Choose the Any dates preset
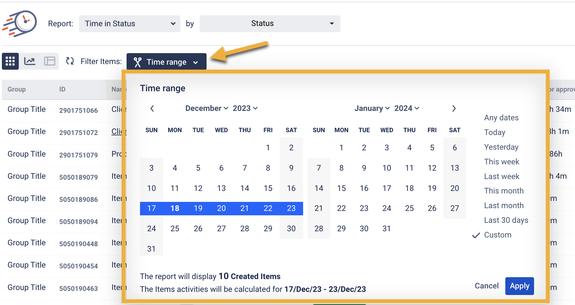The width and height of the screenshot is (575, 305). 501,118
